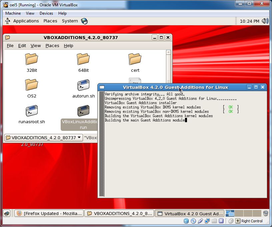The image size is (272, 227).
Task: Minimize the VBOXADDITIONS file browser window
Action: point(155,37)
